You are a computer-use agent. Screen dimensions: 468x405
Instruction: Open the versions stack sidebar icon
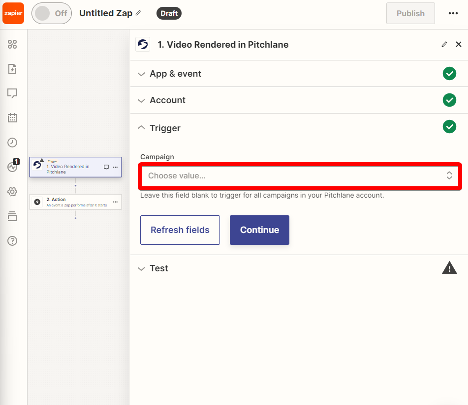(x=12, y=216)
